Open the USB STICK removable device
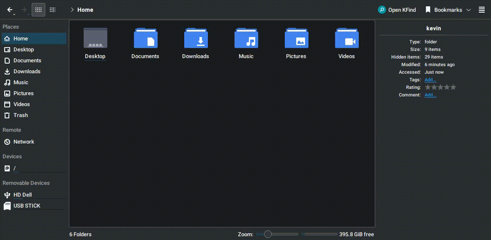491x240 pixels. (34, 205)
